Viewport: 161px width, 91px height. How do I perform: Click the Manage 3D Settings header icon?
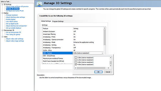(39, 4)
